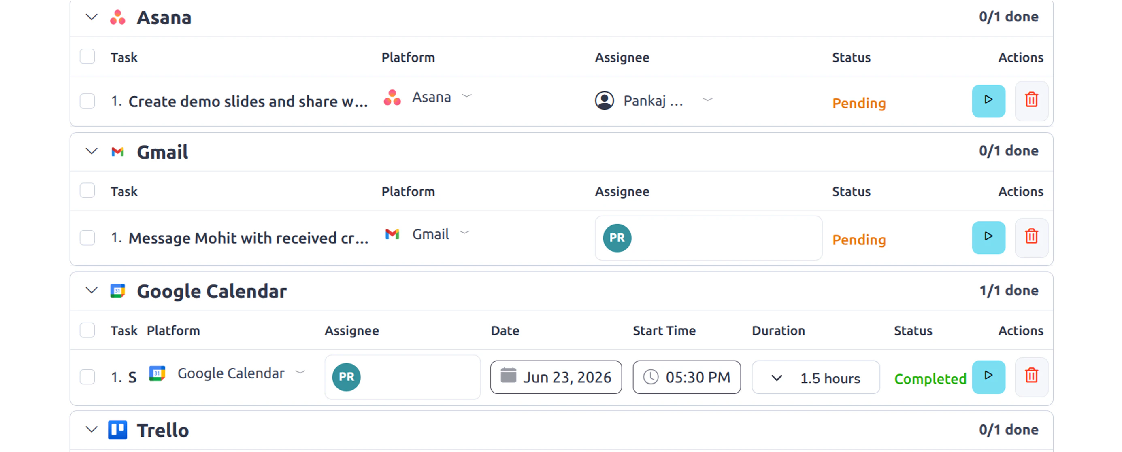Click the Trello icon at the bottom
The image size is (1122, 452).
pos(117,430)
